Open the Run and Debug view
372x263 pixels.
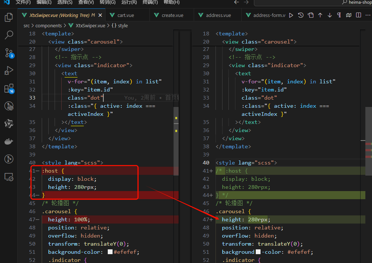9,71
